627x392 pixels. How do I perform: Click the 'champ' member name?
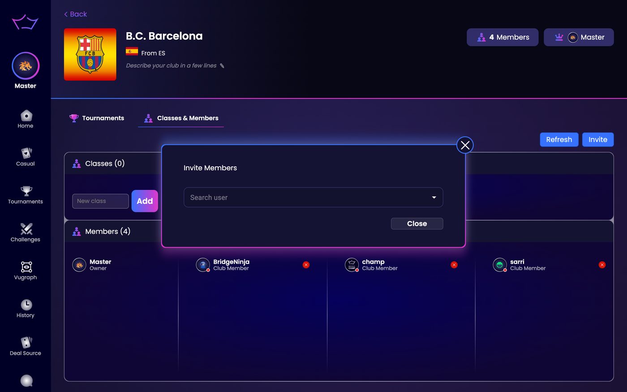[373, 262]
